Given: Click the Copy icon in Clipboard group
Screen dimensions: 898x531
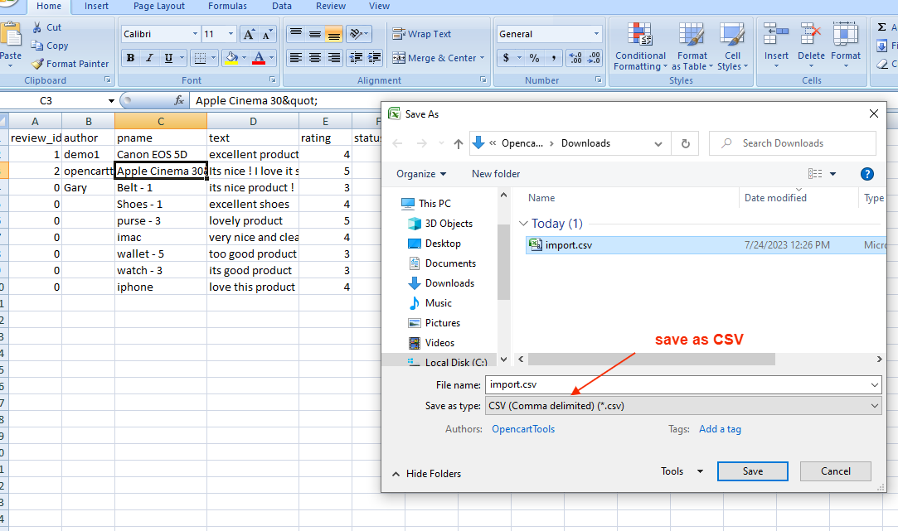Looking at the screenshot, I should click(x=37, y=46).
